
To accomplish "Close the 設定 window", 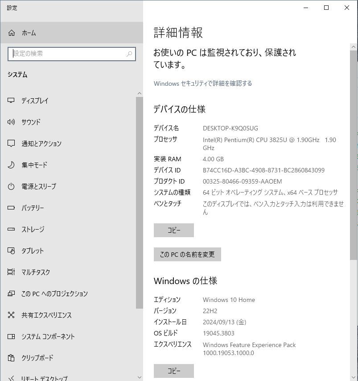I will (x=347, y=8).
